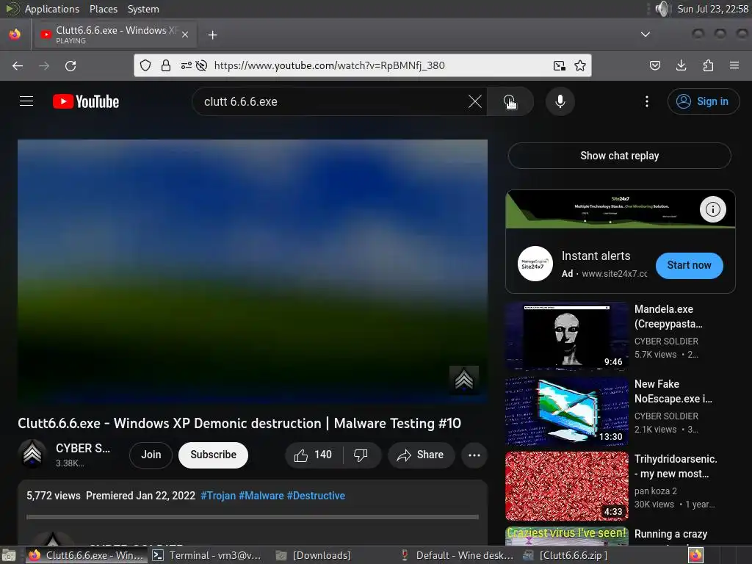
Task: Subscribe to the channel
Action: click(213, 455)
